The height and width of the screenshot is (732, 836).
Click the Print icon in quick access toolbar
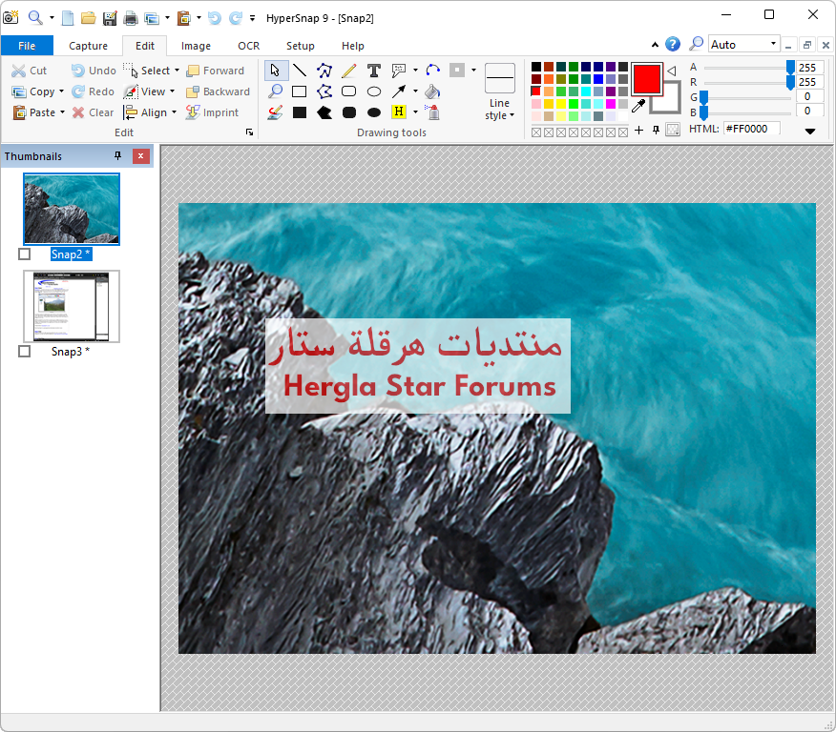tap(130, 18)
